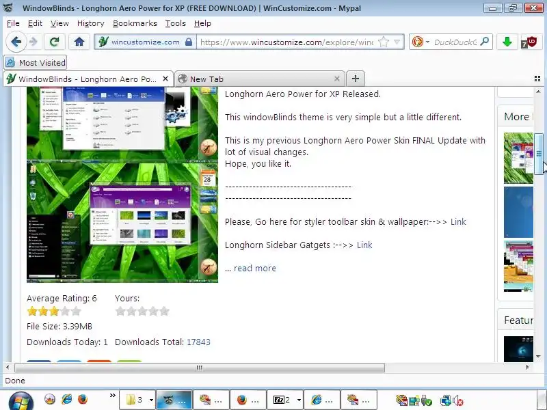The height and width of the screenshot is (410, 547).
Task: Rate the skin four stars under Yours
Action: click(x=153, y=311)
